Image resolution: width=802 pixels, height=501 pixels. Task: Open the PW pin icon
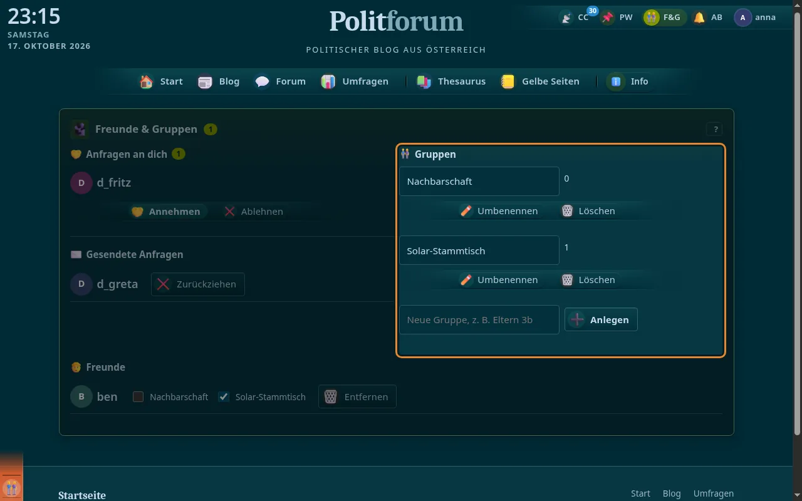point(607,18)
